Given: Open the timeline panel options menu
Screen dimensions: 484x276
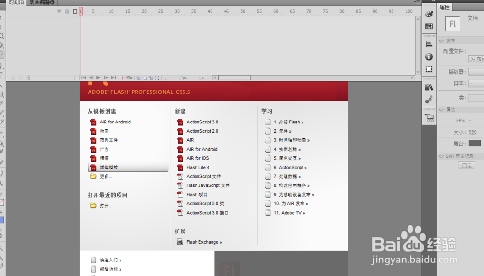Looking at the screenshot, I should [417, 2].
